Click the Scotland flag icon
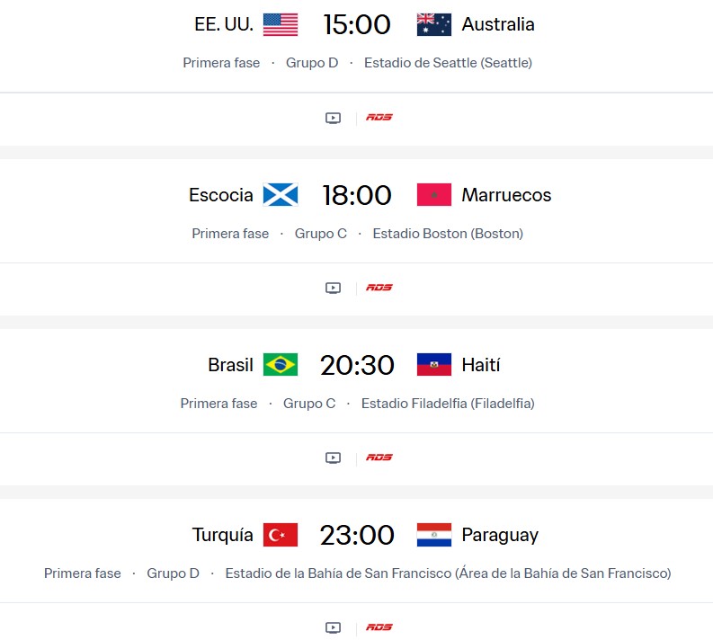The height and width of the screenshot is (640, 713). pos(281,195)
